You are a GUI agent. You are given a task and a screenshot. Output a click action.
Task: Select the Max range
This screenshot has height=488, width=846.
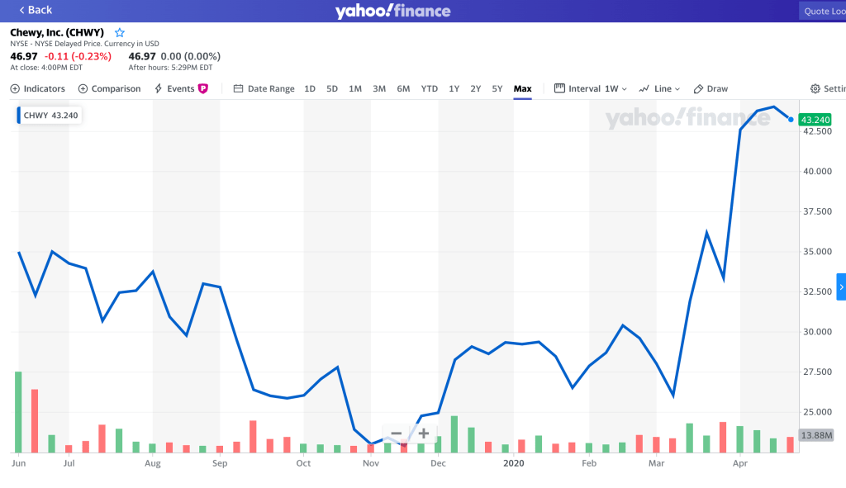(522, 88)
